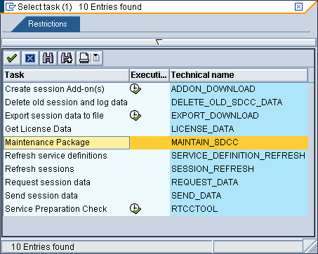Open Find with the binoculars icon
This screenshot has height=254, width=318.
[x=48, y=58]
